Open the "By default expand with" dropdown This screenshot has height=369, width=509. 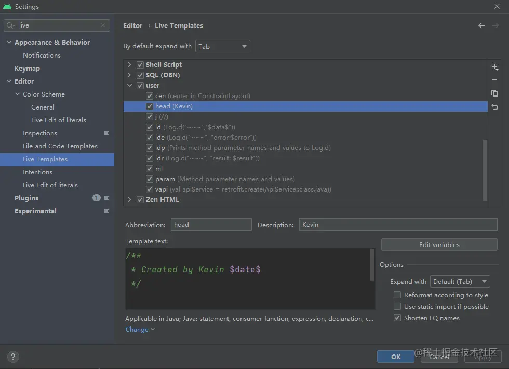click(x=222, y=46)
